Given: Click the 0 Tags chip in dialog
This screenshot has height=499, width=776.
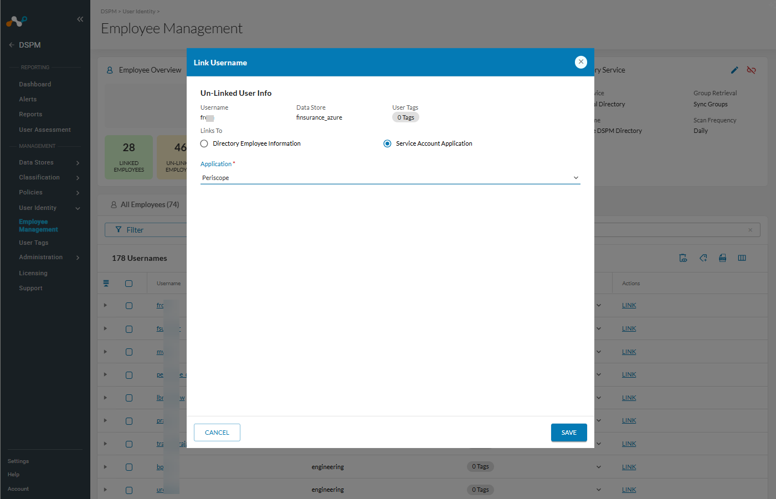Looking at the screenshot, I should click(x=405, y=117).
